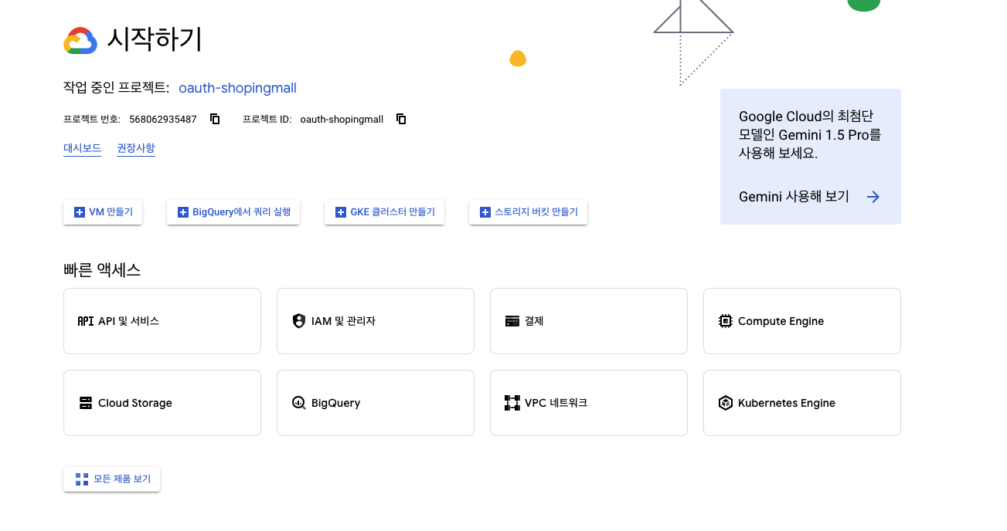
Task: Open the 권장사항 link
Action: click(136, 148)
